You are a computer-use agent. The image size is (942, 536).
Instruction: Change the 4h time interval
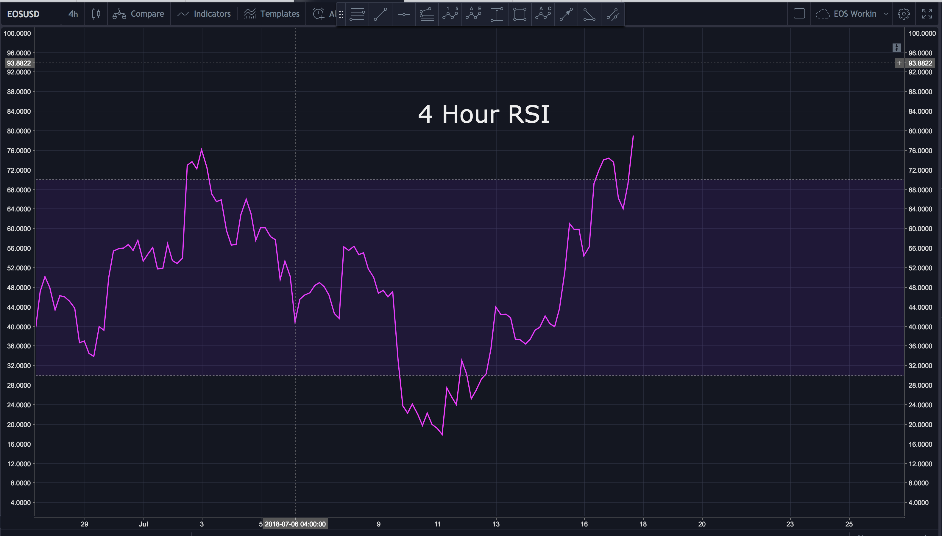[x=73, y=14]
